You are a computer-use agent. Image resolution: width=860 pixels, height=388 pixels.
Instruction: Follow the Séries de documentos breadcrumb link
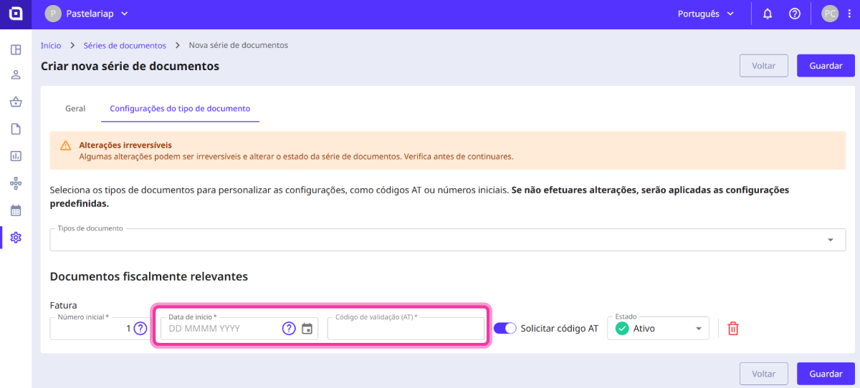(125, 45)
